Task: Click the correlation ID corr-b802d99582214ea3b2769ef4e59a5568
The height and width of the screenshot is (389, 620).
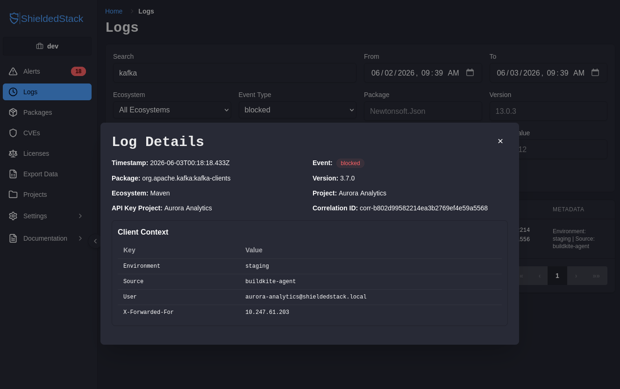Action: coord(424,208)
